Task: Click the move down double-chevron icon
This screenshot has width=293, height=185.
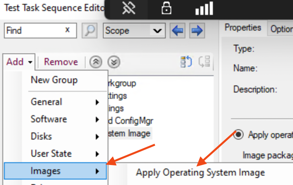Action: [x=114, y=62]
